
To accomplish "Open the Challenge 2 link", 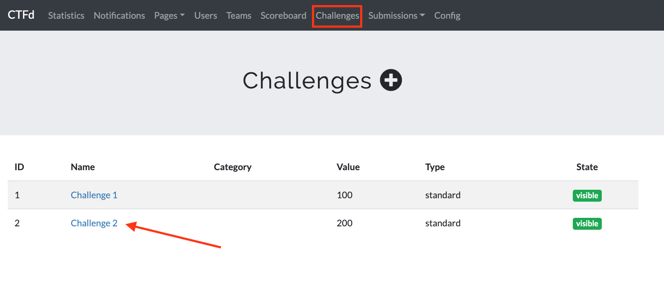I will coord(94,223).
